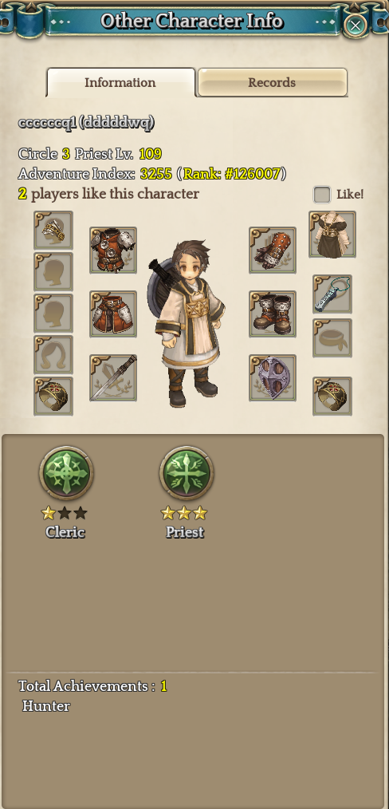Click the costume robe slot
Image resolution: width=389 pixels, height=809 pixels.
(x=332, y=235)
